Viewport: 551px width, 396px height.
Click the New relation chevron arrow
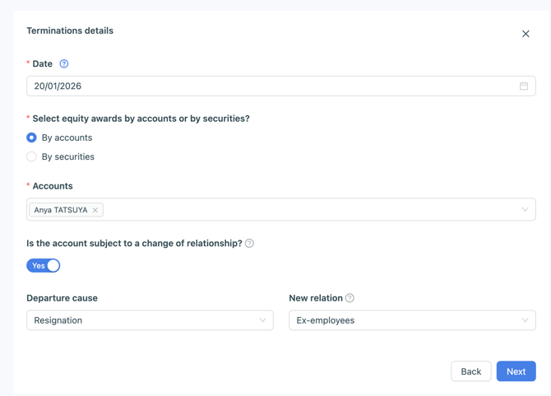pos(525,320)
